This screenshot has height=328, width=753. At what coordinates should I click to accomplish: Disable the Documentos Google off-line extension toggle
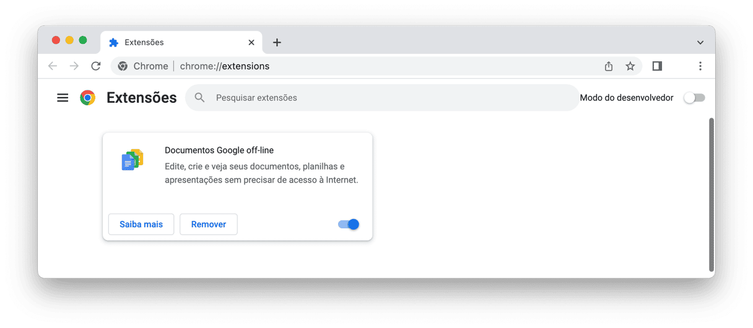[x=349, y=224]
